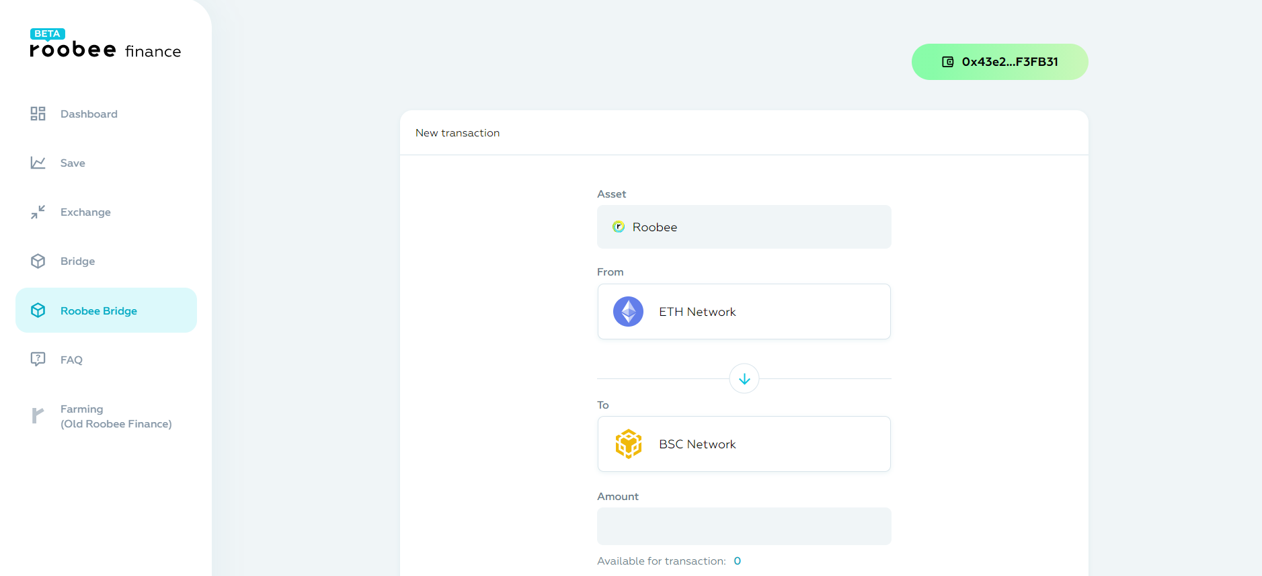The width and height of the screenshot is (1262, 576).
Task: Click the Amount label
Action: 617,496
